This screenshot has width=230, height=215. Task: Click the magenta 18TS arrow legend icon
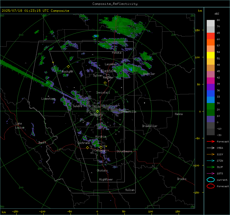[x=211, y=174]
